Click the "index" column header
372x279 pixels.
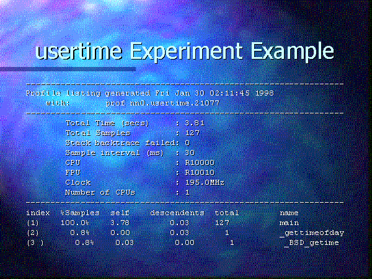[x=38, y=213]
